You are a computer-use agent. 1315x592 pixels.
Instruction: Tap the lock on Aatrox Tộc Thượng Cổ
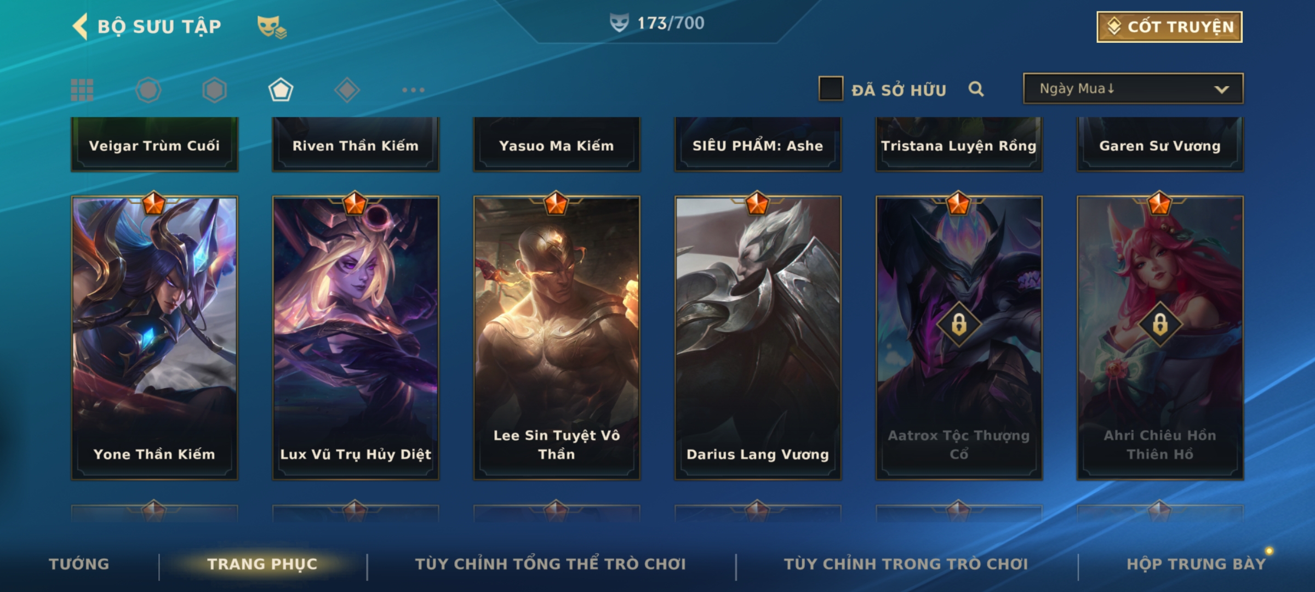(959, 324)
